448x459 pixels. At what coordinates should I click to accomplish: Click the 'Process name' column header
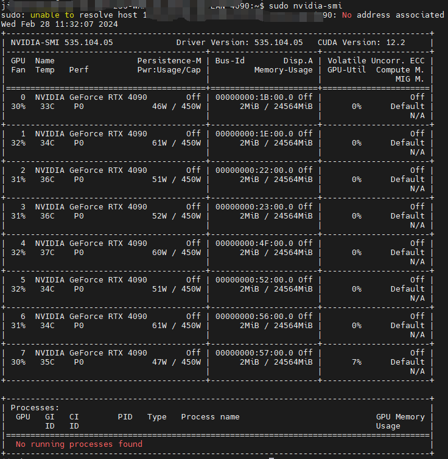[x=210, y=417]
